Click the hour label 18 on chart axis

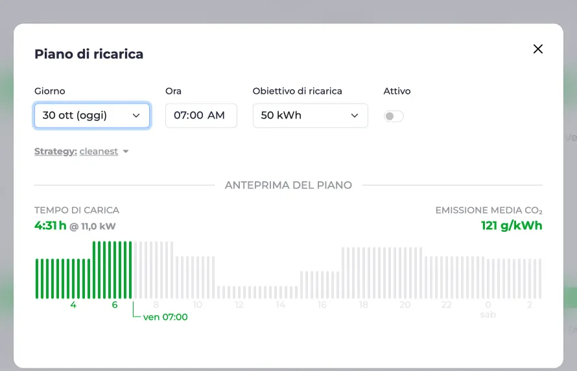[364, 305]
